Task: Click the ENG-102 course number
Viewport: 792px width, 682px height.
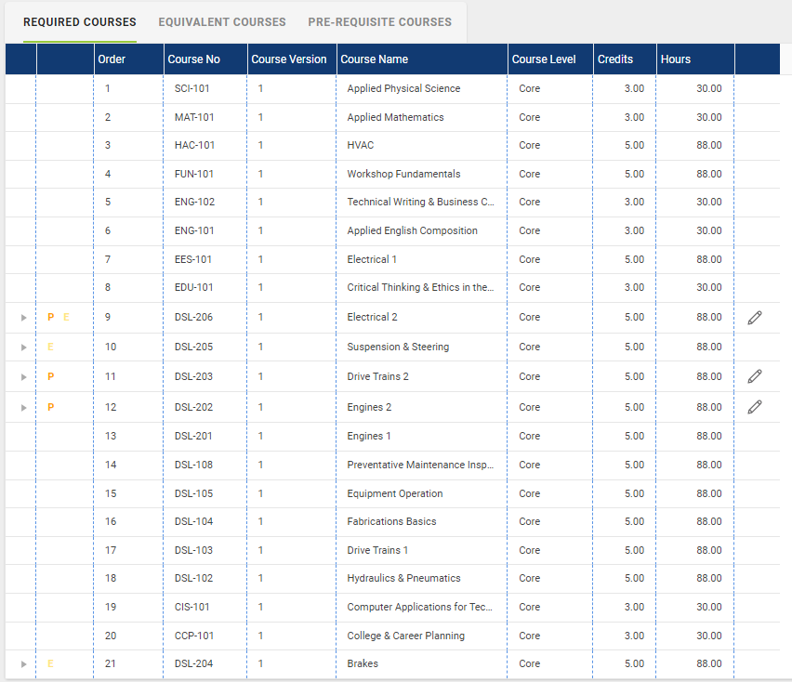Action: 194,202
